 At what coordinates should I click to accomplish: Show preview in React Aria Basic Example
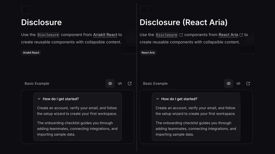pyautogui.click(x=229, y=83)
